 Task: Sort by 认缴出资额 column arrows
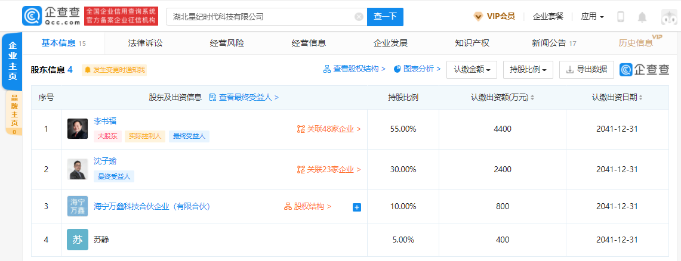point(532,98)
